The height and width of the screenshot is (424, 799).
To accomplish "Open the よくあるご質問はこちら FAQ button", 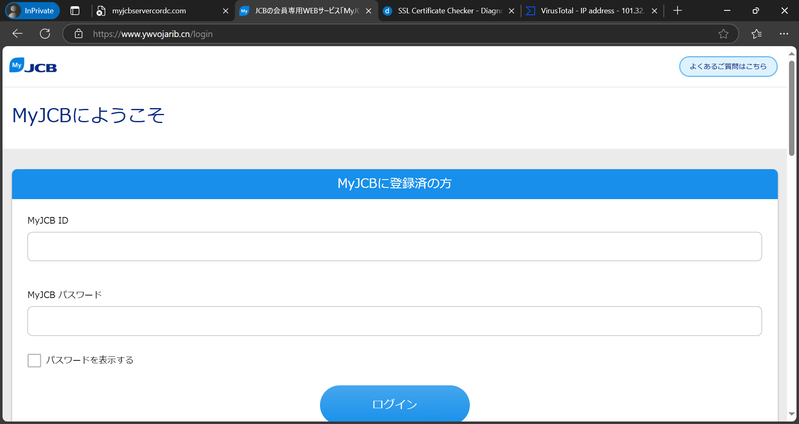I will coord(728,67).
